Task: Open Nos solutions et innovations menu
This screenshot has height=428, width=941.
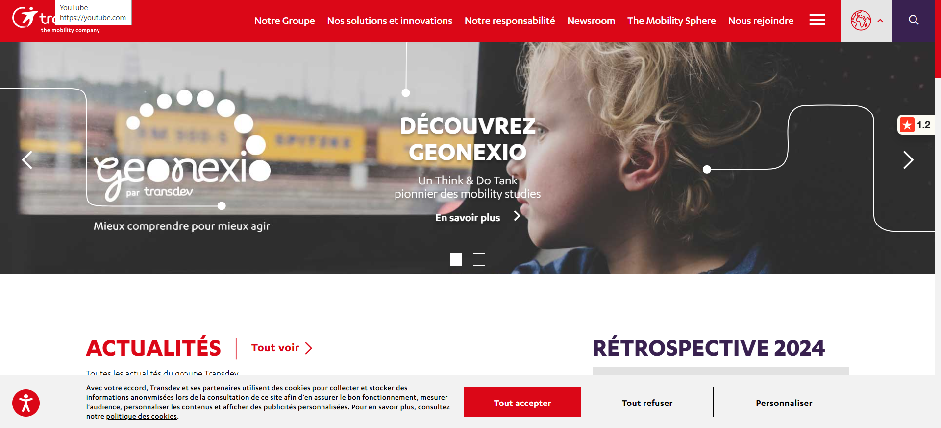Action: pyautogui.click(x=390, y=21)
